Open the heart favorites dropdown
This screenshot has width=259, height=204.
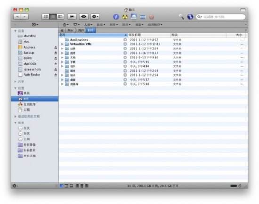pos(76,24)
